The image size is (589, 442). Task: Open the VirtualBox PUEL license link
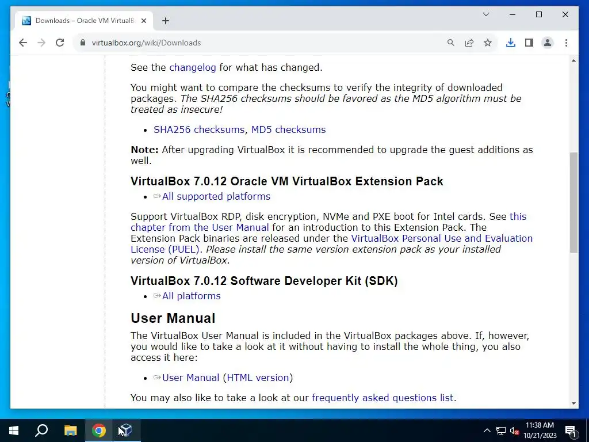click(x=331, y=244)
